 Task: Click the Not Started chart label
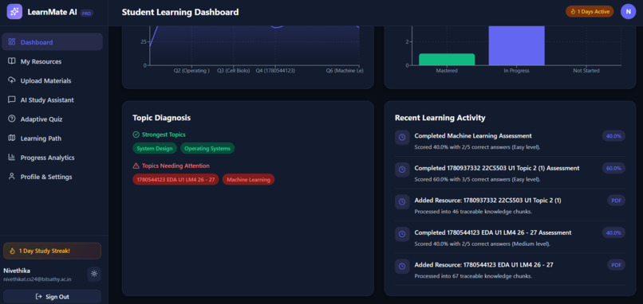tap(586, 70)
